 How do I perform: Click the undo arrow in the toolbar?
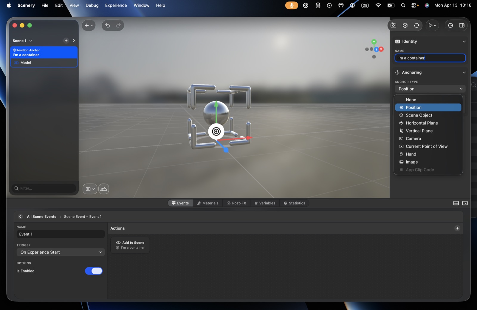(108, 25)
